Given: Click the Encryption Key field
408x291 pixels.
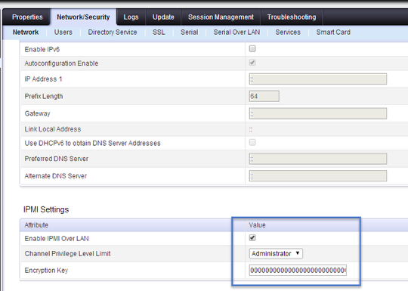Looking at the screenshot, I should tap(298, 271).
